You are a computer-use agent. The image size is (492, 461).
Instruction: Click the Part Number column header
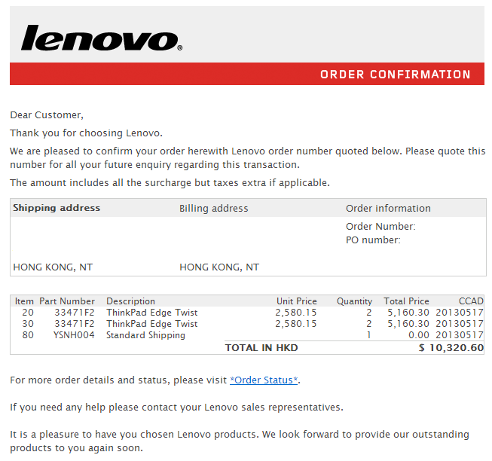(x=67, y=301)
